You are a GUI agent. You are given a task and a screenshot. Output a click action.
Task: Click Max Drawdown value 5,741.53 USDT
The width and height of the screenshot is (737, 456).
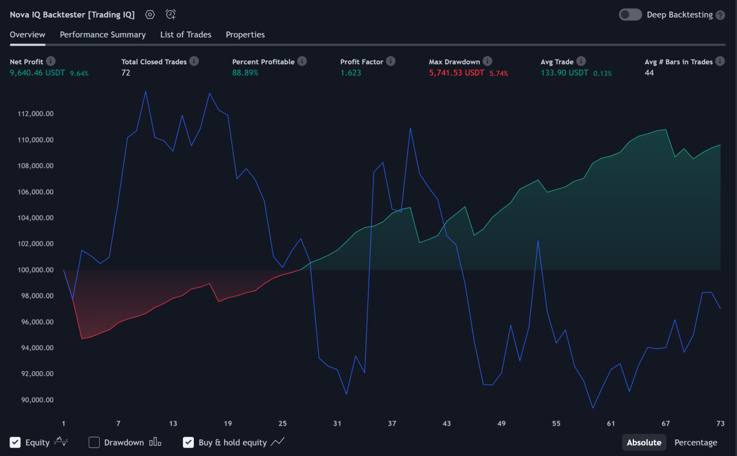coord(457,73)
